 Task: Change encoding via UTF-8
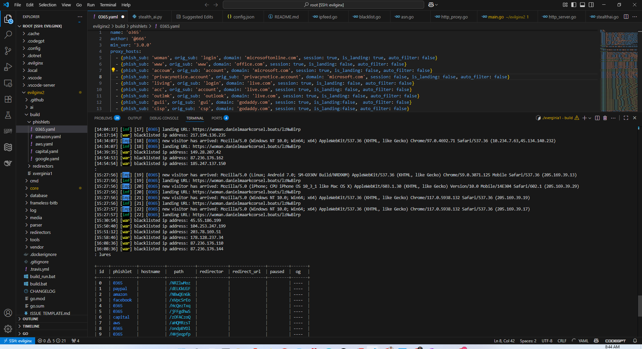(x=547, y=341)
